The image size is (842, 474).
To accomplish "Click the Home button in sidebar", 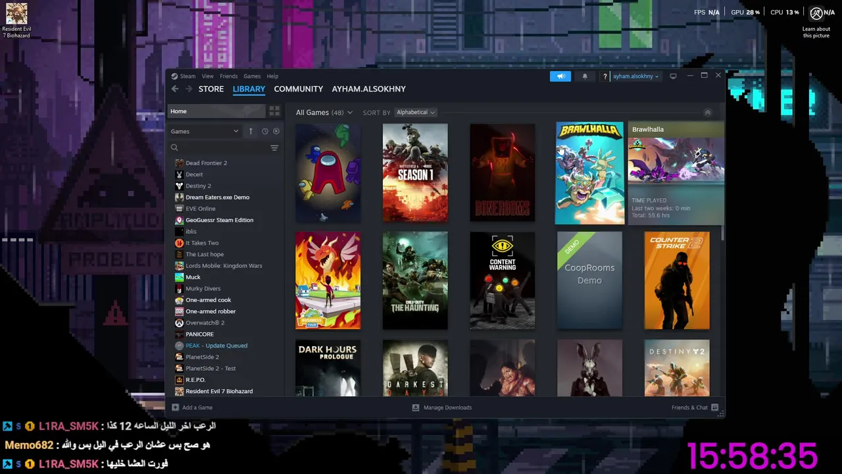I will [216, 111].
